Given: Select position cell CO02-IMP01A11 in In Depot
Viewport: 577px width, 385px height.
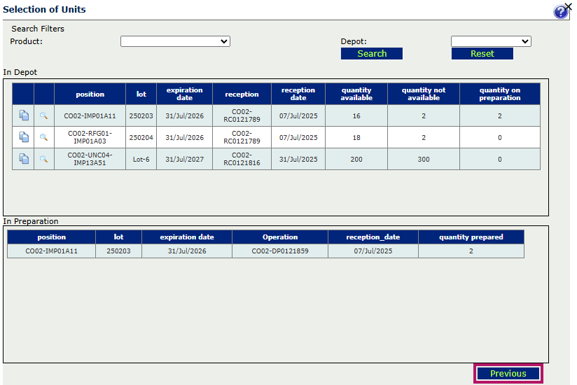Looking at the screenshot, I should pyautogui.click(x=90, y=115).
